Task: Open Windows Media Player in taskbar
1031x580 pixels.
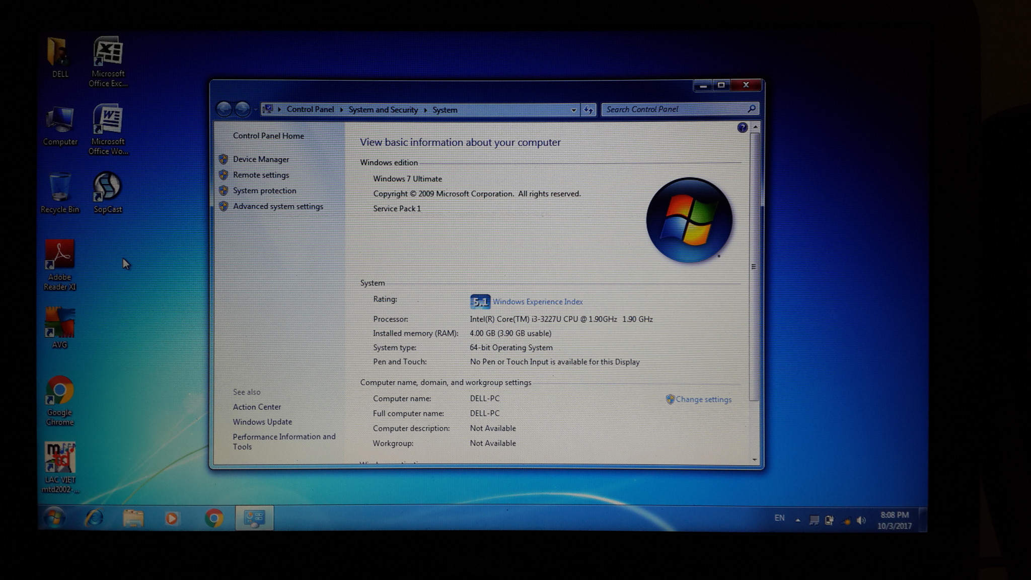Action: 172,518
